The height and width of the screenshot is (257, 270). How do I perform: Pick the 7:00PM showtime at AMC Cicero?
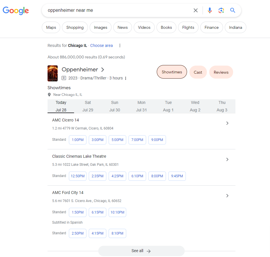[x=137, y=140]
